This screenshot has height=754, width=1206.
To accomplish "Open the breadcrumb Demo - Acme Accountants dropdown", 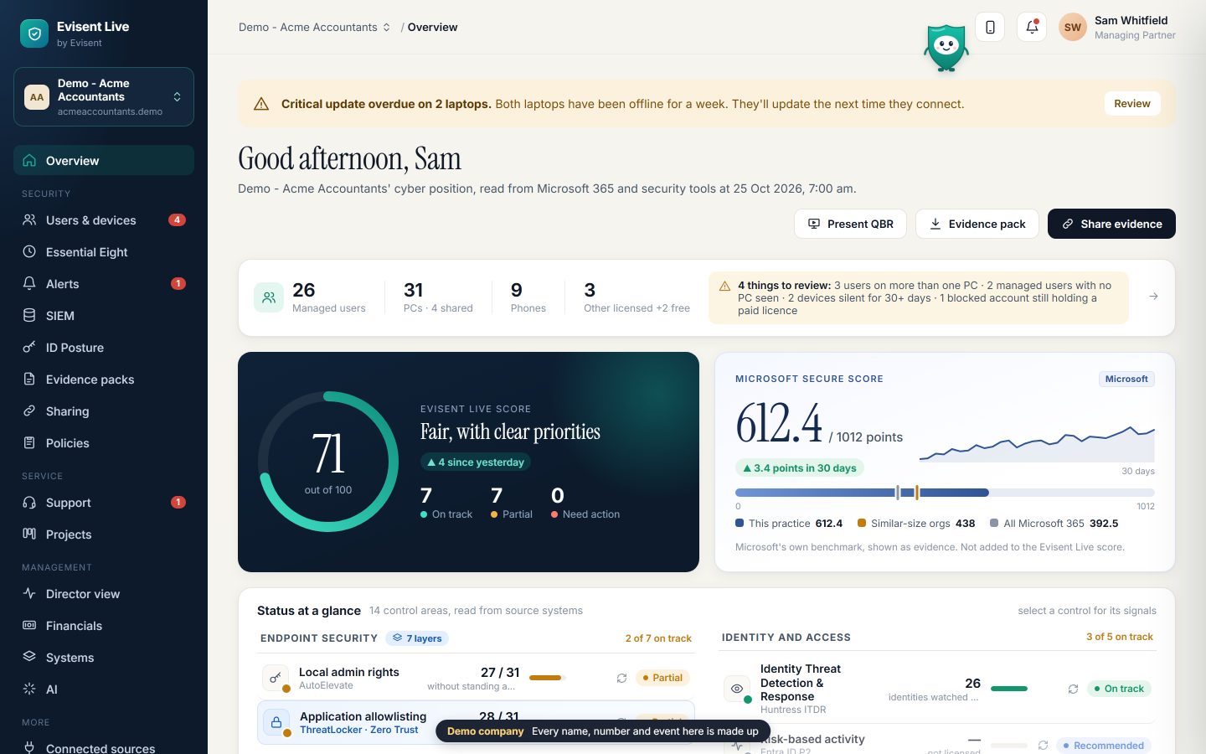I will [314, 27].
